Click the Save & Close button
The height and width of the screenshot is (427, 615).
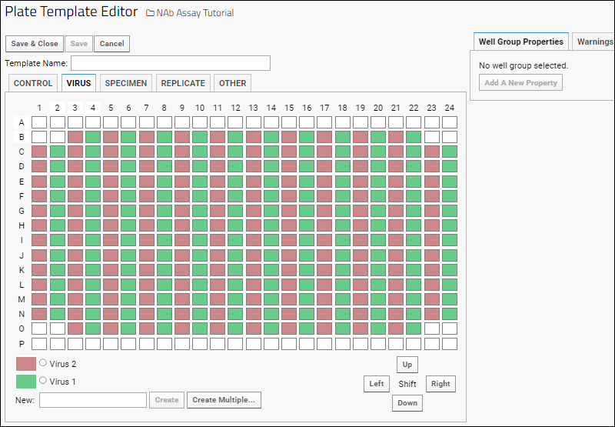coord(35,44)
